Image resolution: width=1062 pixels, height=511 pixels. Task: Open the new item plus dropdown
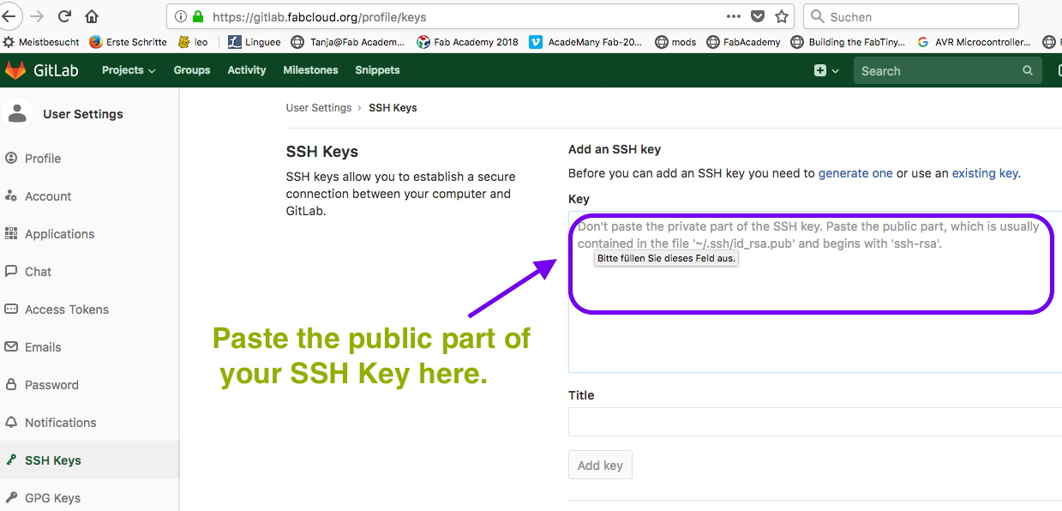pos(826,70)
